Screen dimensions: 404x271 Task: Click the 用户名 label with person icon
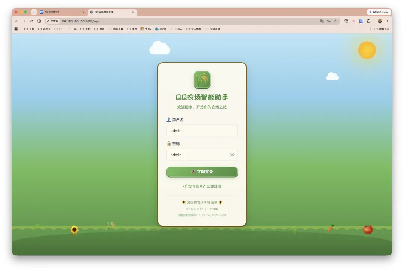point(175,120)
